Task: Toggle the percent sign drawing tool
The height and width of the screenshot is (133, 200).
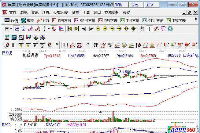Action: pyautogui.click(x=110, y=45)
